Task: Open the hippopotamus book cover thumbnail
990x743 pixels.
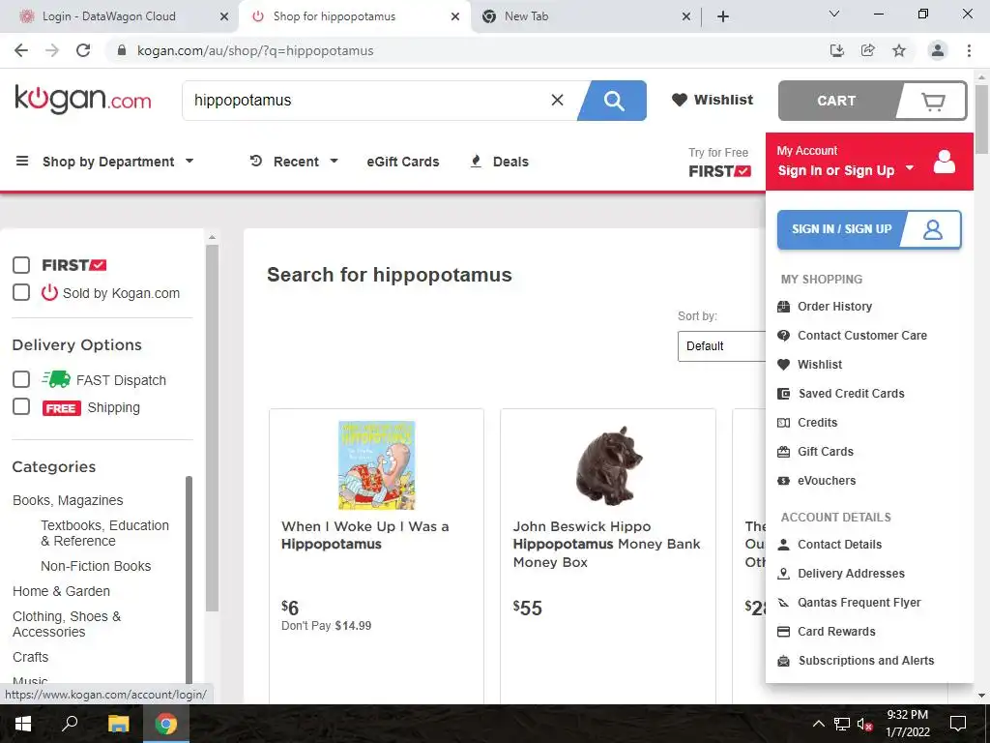Action: (377, 465)
